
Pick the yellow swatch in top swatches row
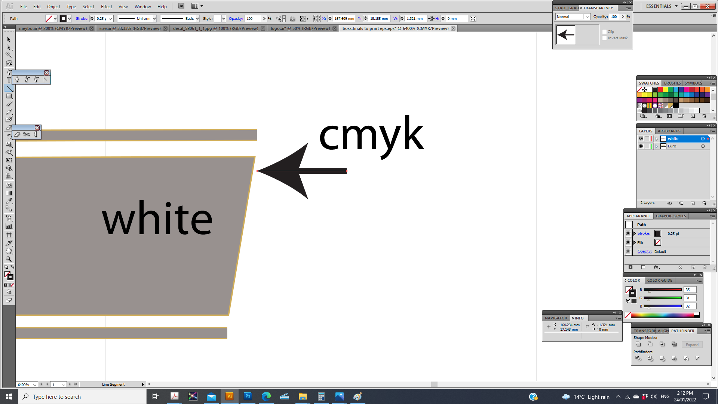tap(665, 90)
